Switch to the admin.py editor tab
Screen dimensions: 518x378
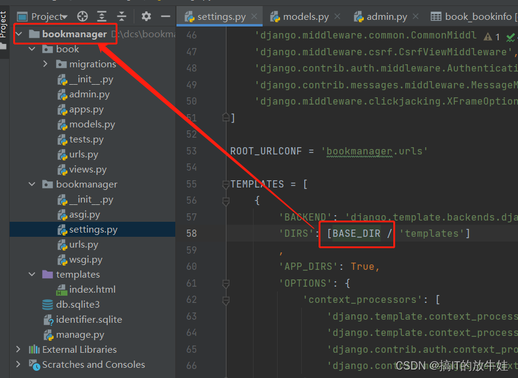[387, 16]
